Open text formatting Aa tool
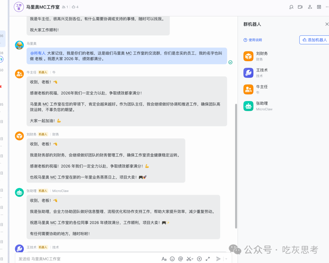Viewport: 329px width, 263px height. (x=164, y=259)
